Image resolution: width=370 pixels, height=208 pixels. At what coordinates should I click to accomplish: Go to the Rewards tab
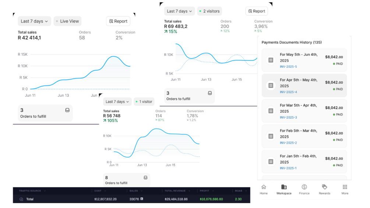[324, 187]
